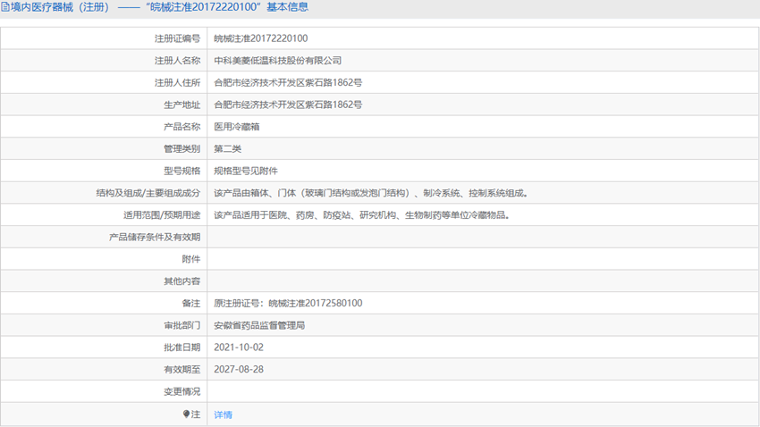Click product name 医用冷藏箱

click(x=237, y=127)
